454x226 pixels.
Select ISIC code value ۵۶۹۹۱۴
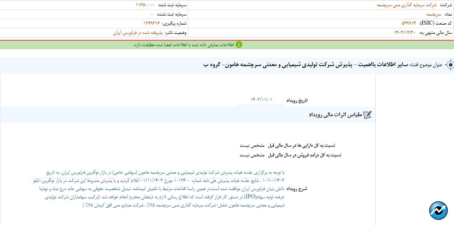[409, 23]
